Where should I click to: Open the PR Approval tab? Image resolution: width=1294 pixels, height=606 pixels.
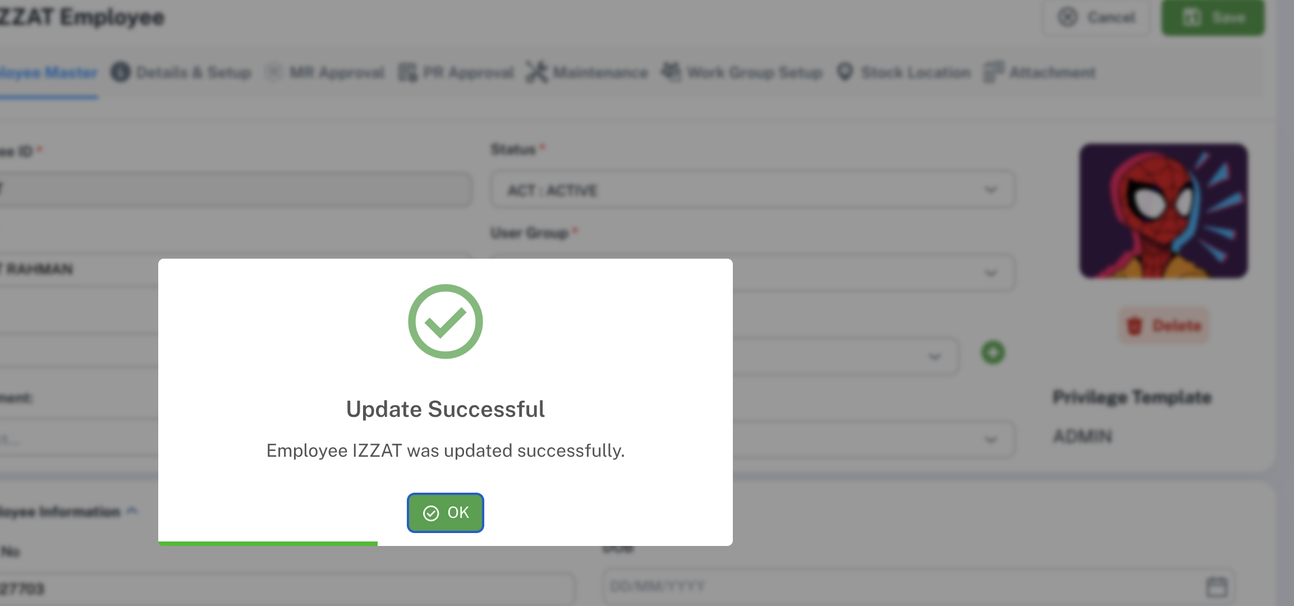(x=456, y=72)
